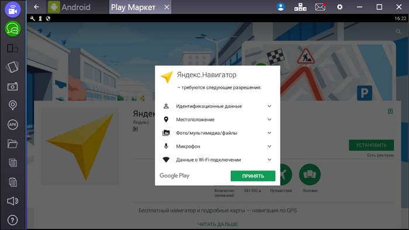Viewport: 409px width, 230px height.
Task: Open the location pin tool in sidebar
Action: (x=12, y=105)
